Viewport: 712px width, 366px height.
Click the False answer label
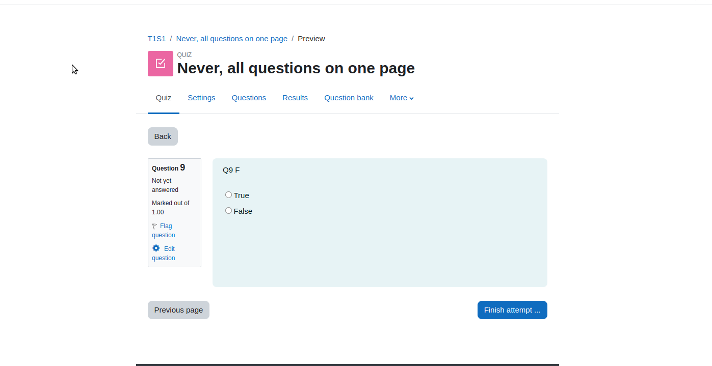(243, 211)
